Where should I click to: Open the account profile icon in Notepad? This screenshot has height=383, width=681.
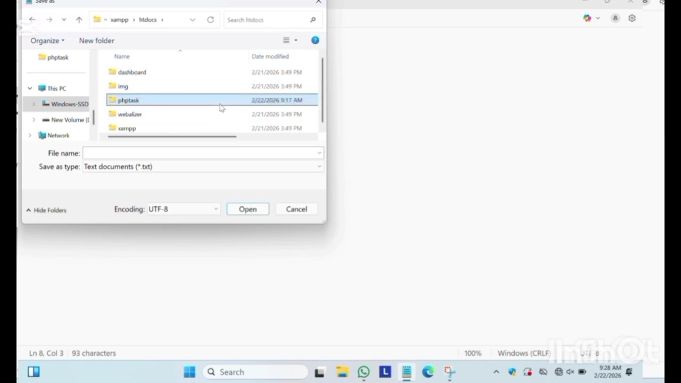pos(615,18)
